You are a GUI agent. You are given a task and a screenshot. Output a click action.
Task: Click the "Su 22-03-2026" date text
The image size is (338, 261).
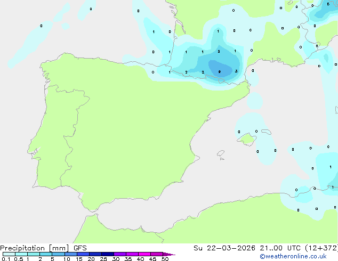pyautogui.click(x=224, y=248)
